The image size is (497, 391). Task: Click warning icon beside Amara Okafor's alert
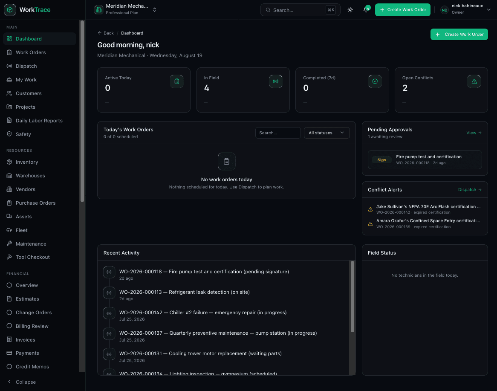click(370, 224)
